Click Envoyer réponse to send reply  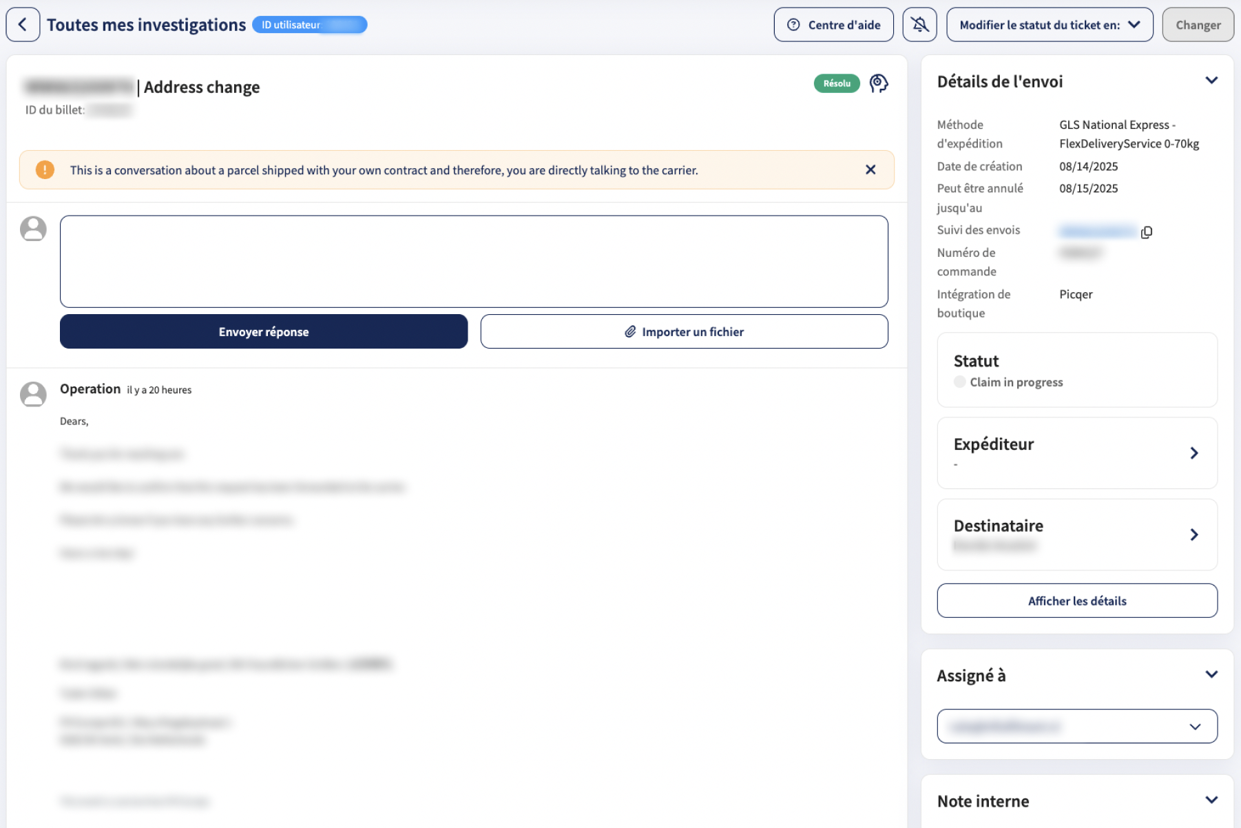(x=264, y=331)
